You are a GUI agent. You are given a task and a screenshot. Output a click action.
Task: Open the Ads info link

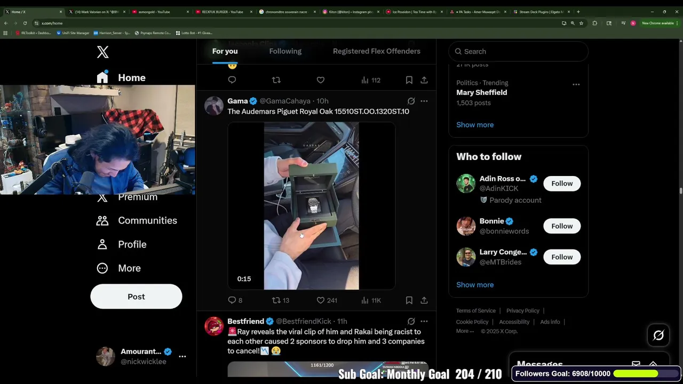click(550, 322)
